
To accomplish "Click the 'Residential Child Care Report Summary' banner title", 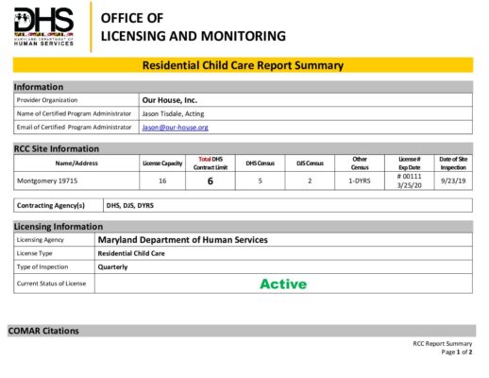I will (x=243, y=65).
